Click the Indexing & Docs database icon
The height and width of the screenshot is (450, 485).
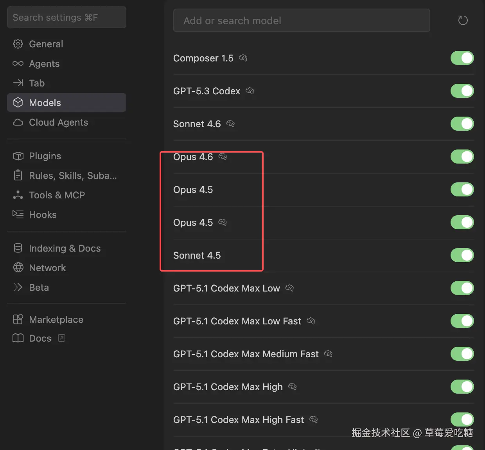18,248
